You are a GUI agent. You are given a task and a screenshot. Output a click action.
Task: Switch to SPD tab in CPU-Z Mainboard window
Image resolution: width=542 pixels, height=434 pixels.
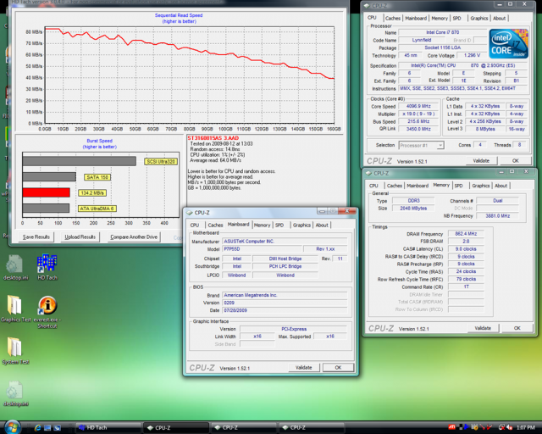tap(279, 225)
